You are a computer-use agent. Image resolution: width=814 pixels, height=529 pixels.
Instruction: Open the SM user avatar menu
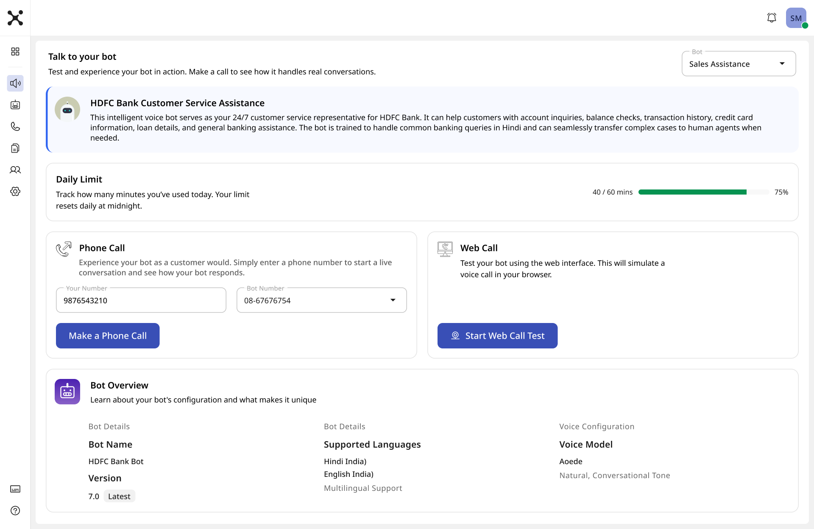(x=796, y=18)
